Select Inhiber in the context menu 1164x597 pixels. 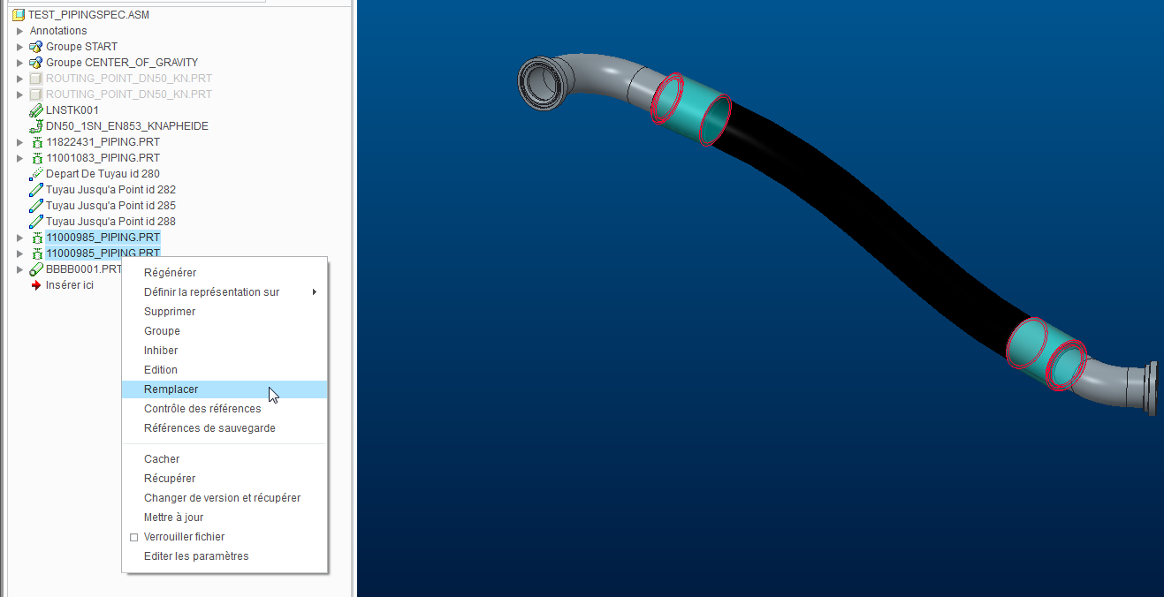pos(161,351)
